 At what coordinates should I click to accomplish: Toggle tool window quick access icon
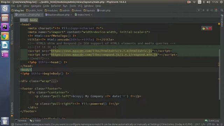(x=13, y=125)
